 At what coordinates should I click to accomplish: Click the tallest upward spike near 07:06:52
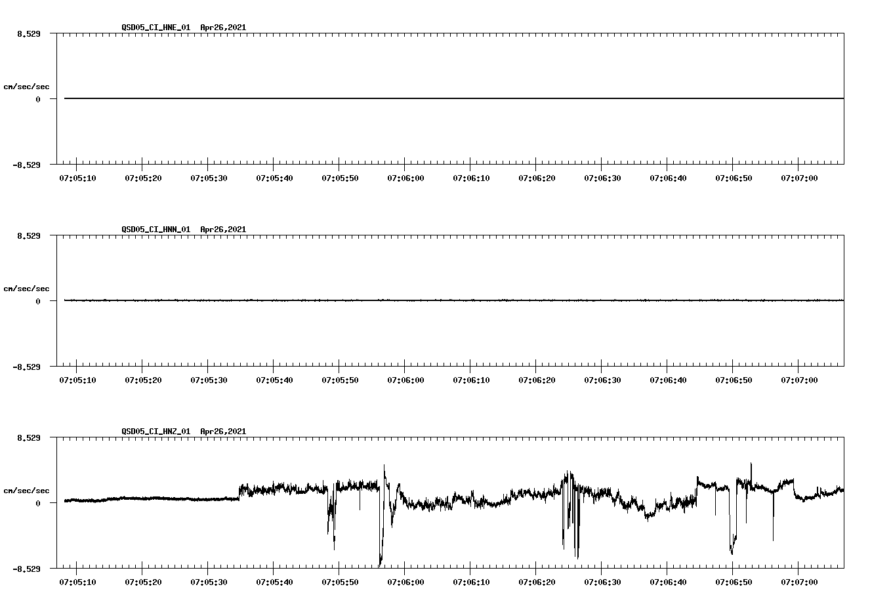(x=751, y=466)
